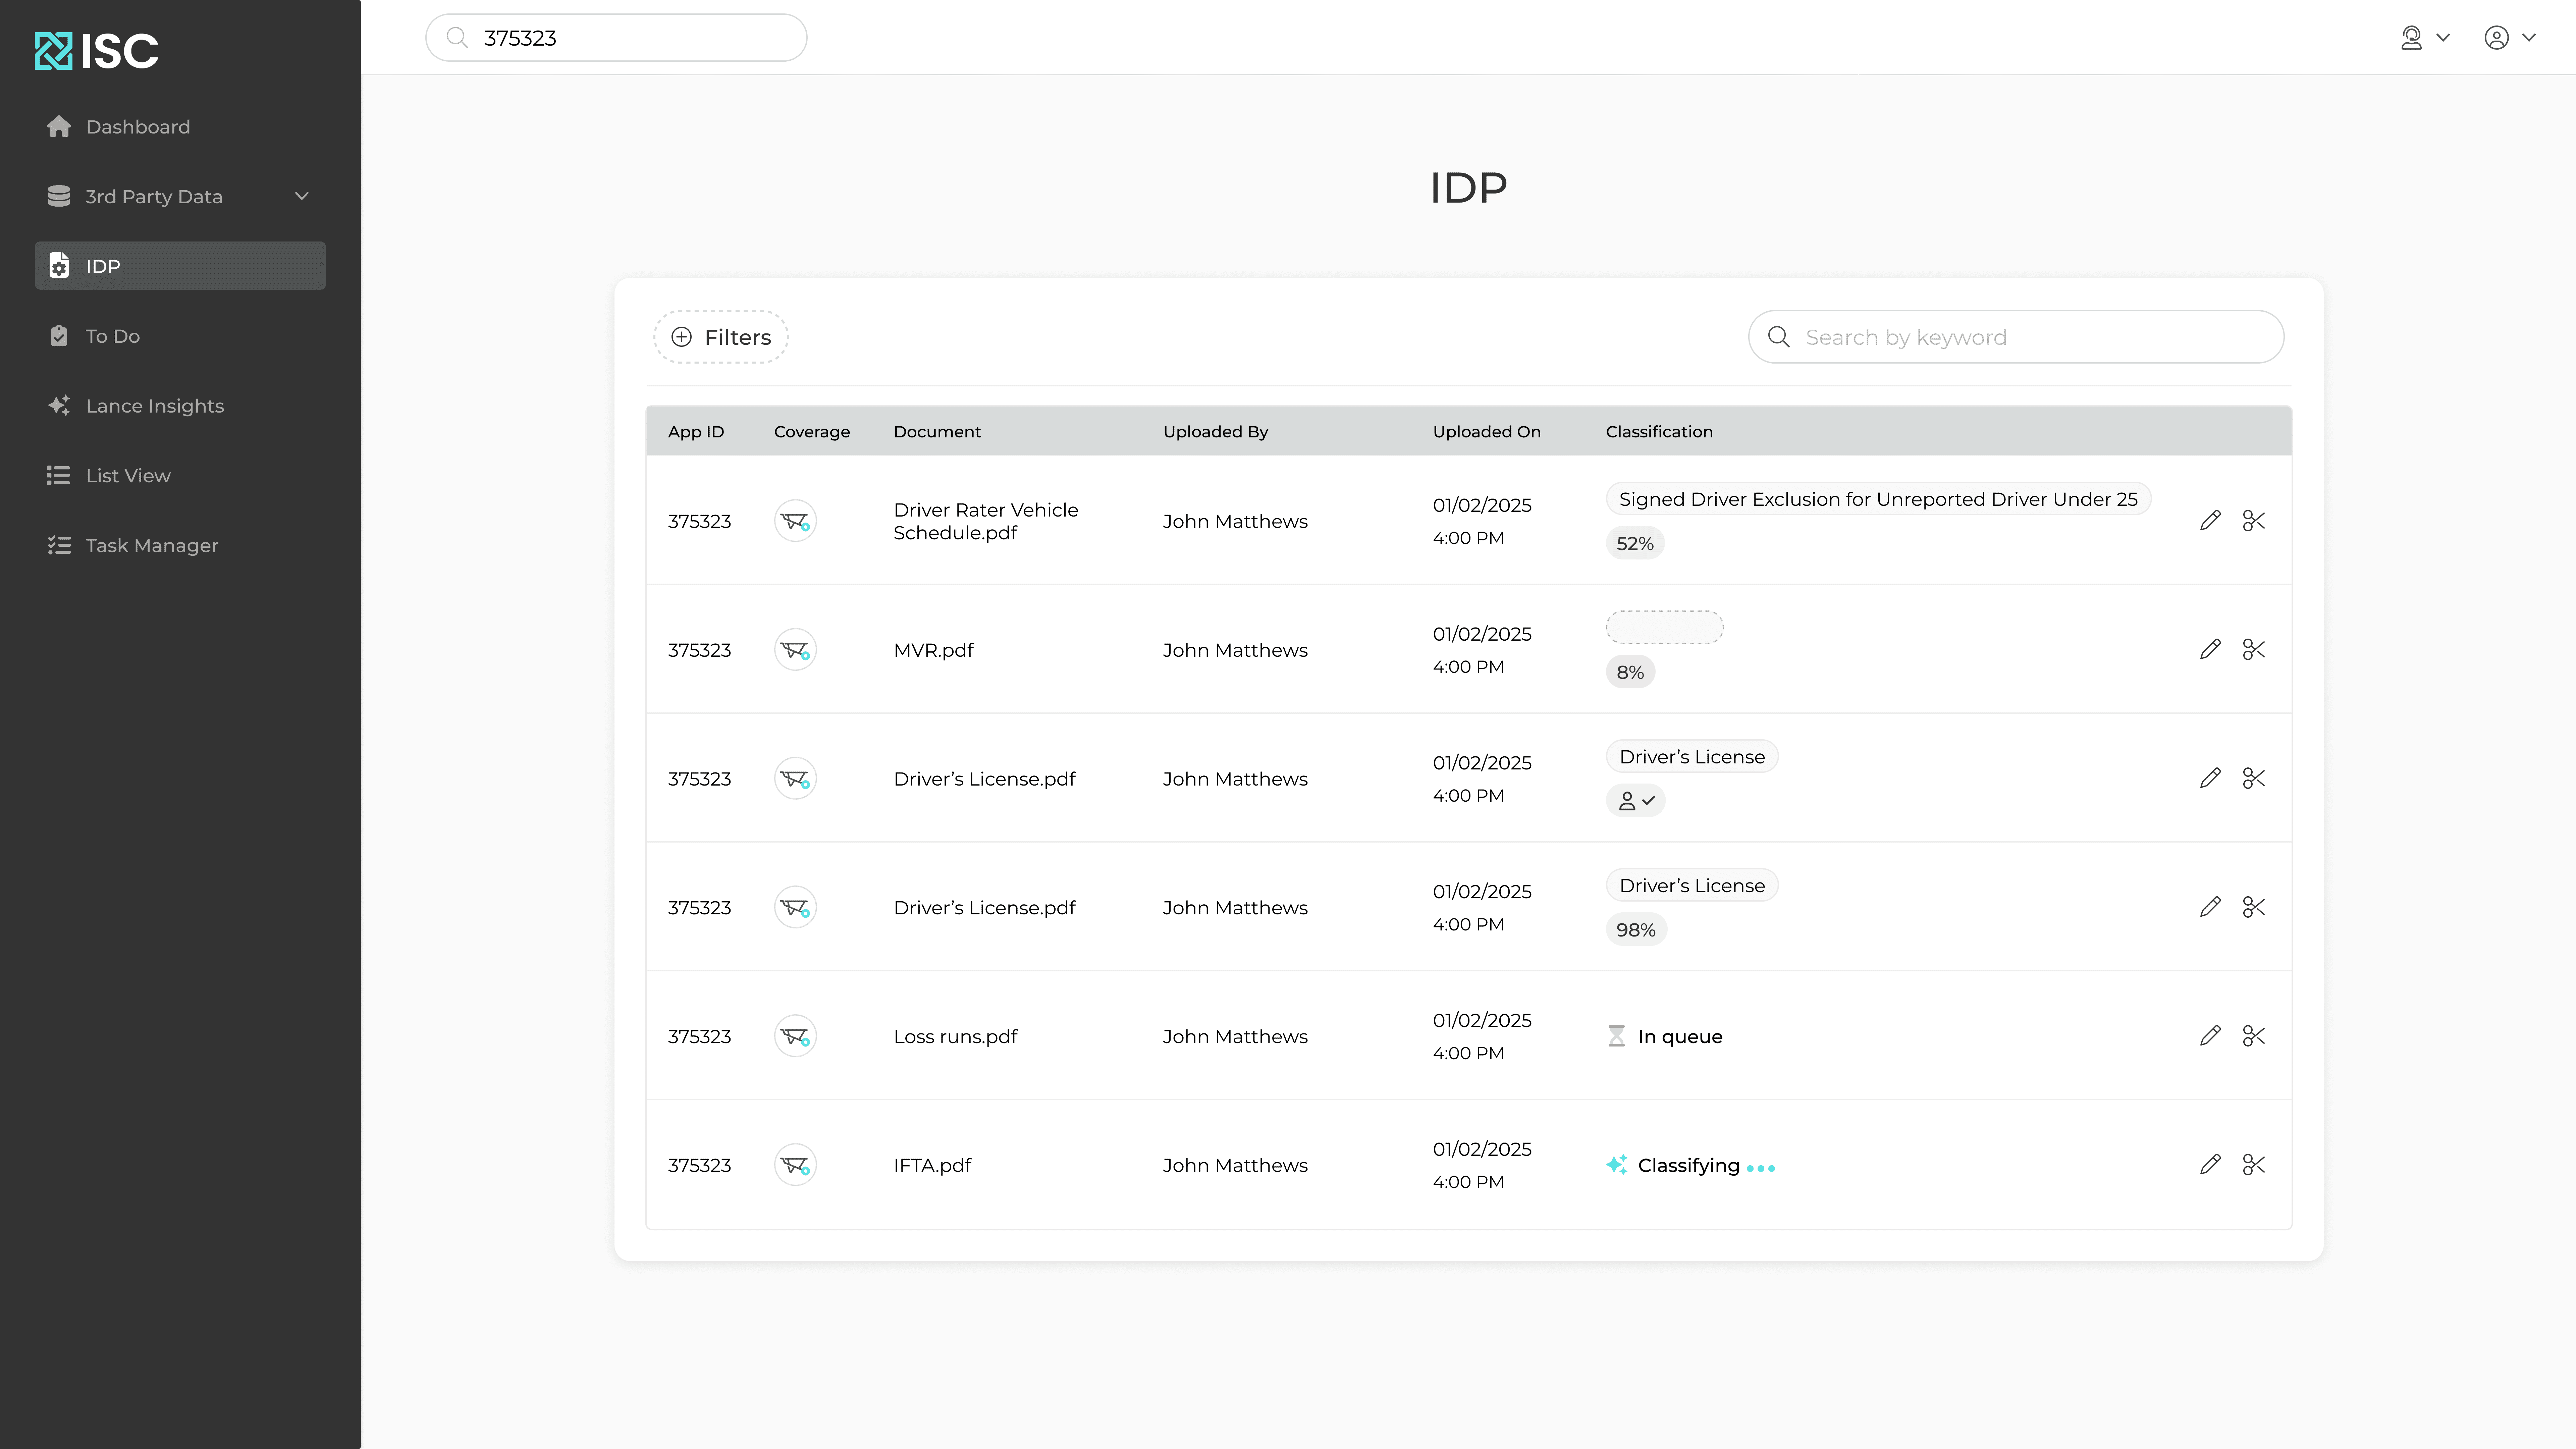Click the top search field containing 375323
The width and height of the screenshot is (2576, 1449).
click(x=616, y=38)
